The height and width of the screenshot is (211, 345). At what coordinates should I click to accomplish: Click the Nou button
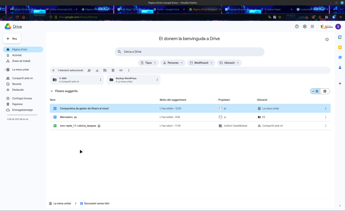point(12,39)
